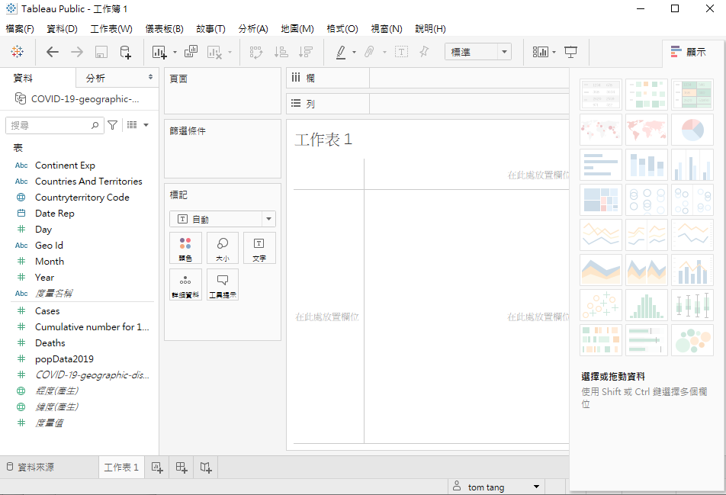This screenshot has height=495, width=726.
Task: Select the Date Rep field
Action: pos(55,214)
